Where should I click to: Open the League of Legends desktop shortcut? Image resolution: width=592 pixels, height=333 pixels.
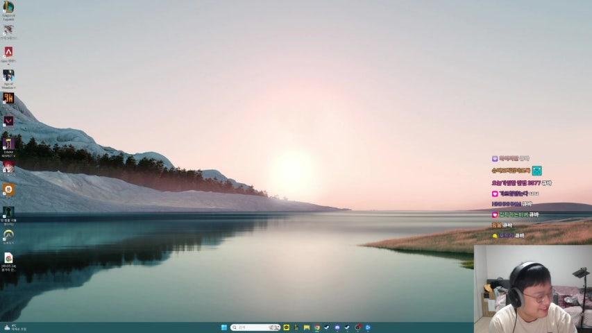(x=8, y=8)
